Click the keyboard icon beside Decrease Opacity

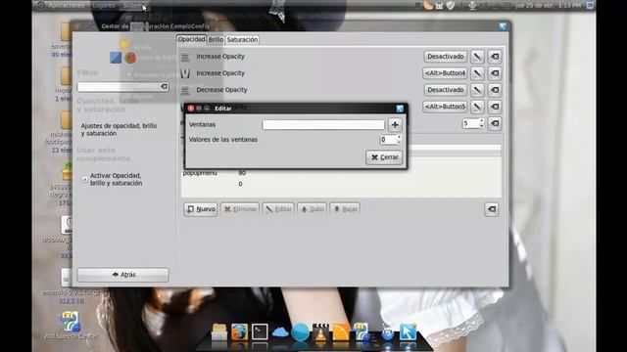[x=185, y=91]
